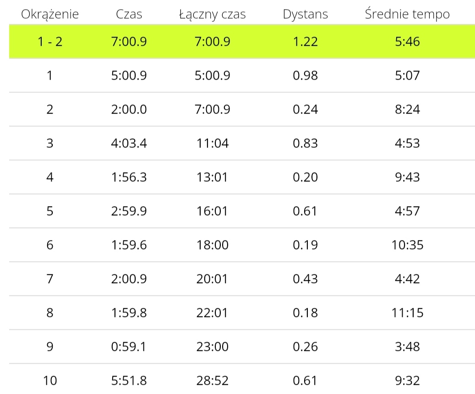Click the Łączny czas column header

pos(213,14)
